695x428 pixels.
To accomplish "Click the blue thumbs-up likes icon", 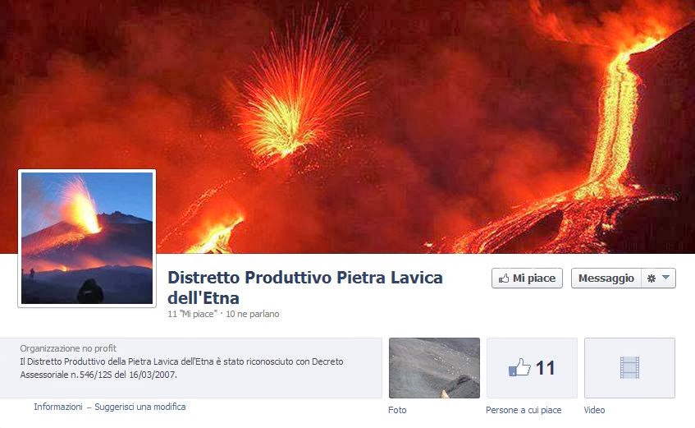I will click(519, 367).
